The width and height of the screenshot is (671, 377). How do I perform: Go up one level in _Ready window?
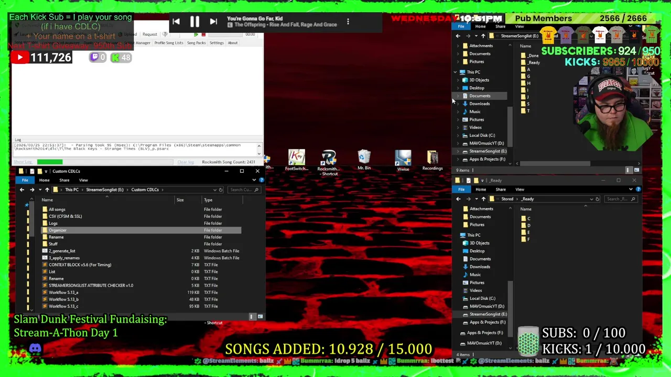(483, 199)
